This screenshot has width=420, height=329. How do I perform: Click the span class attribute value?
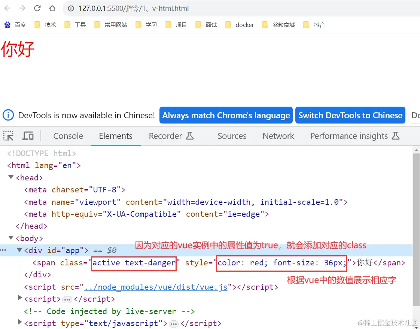tap(134, 262)
